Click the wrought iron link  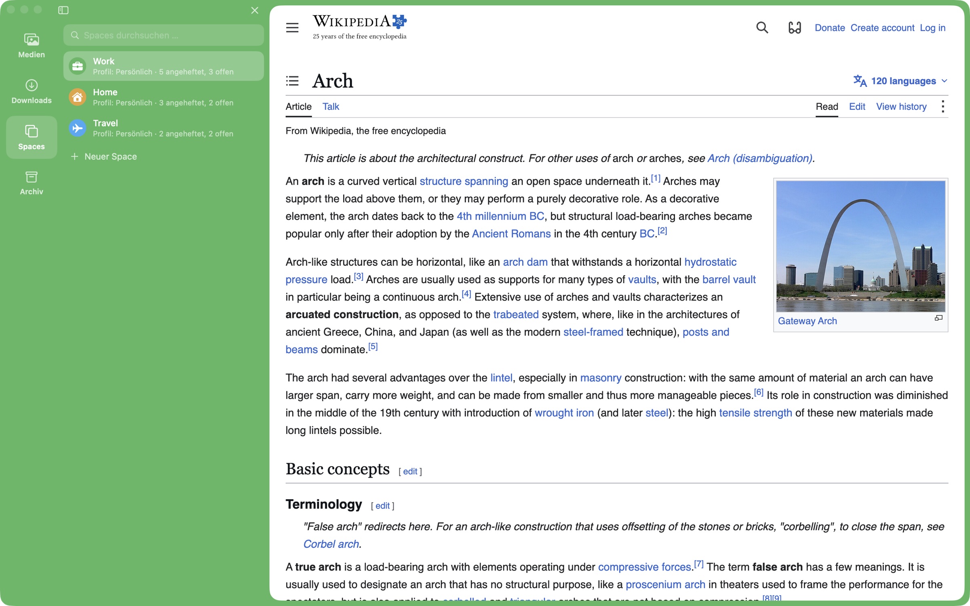click(x=564, y=413)
